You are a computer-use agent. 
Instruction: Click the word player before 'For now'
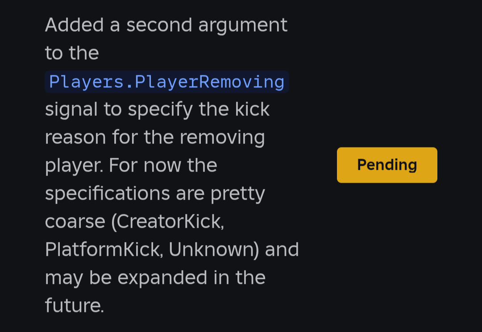(x=73, y=166)
